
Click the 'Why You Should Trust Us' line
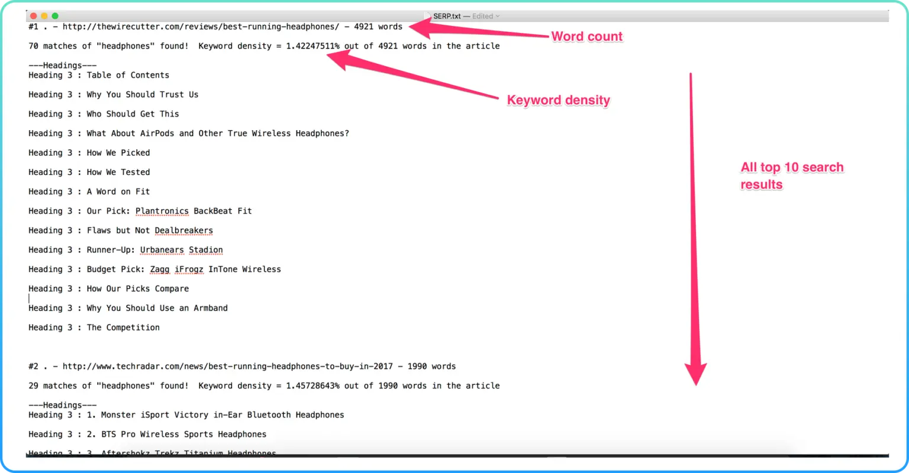click(142, 95)
